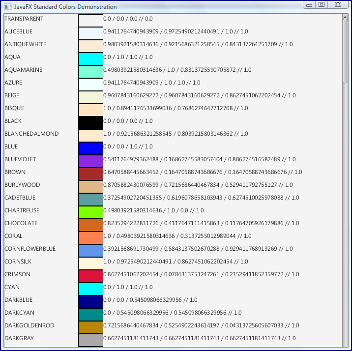Choose the BURLYWOOD color swatch
Image resolution: width=352 pixels, height=351 pixels.
pos(90,187)
